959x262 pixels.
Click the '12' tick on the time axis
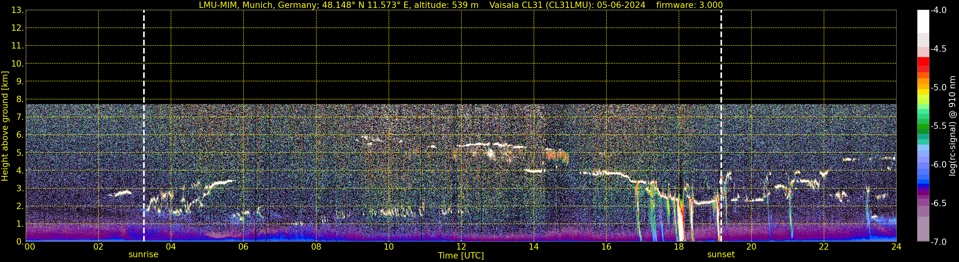[x=461, y=247]
